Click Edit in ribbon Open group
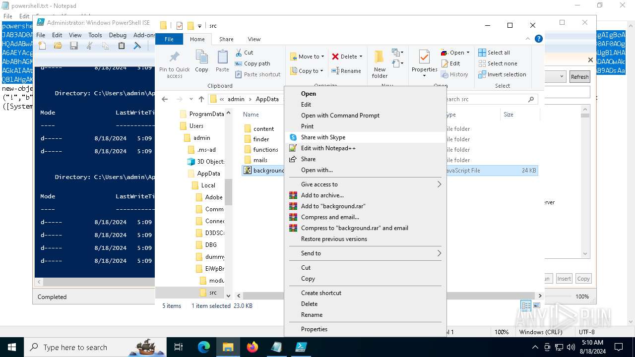635x357 pixels. pyautogui.click(x=450, y=63)
